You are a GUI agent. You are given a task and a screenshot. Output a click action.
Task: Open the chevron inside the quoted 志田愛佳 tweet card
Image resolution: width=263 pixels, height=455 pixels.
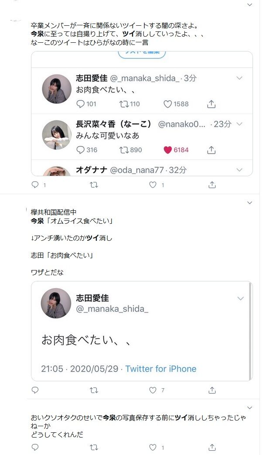(240, 298)
